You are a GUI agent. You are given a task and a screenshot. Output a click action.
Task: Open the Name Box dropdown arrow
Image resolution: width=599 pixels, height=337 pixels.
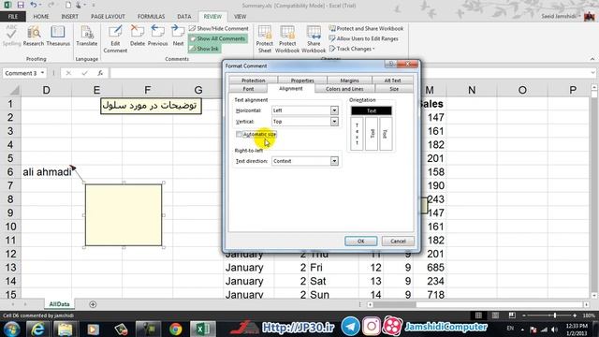point(42,73)
